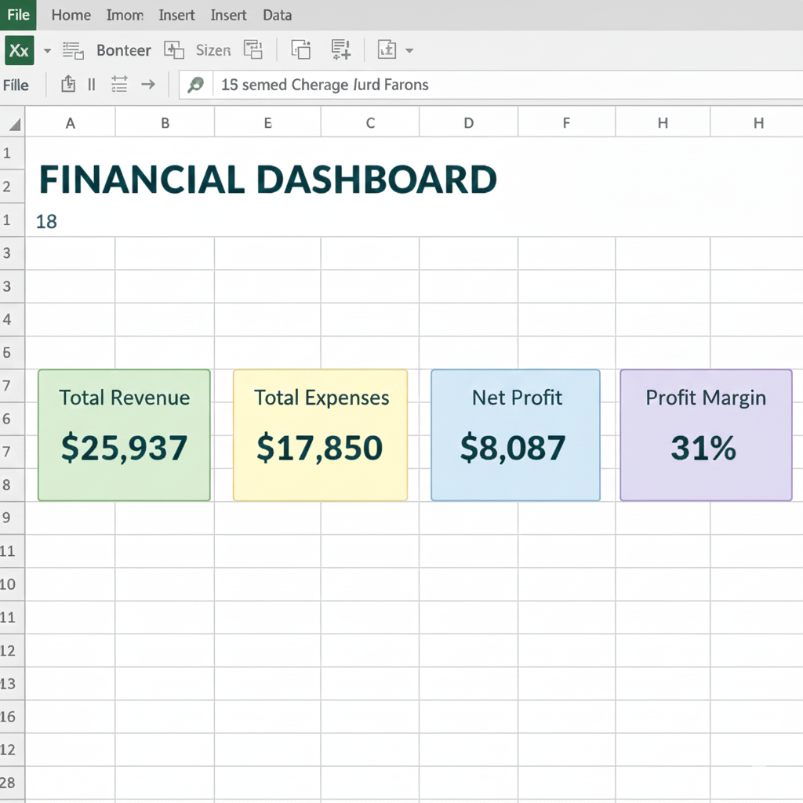Click the select-all corner triangle
Image resolution: width=803 pixels, height=803 pixels.
(x=13, y=123)
